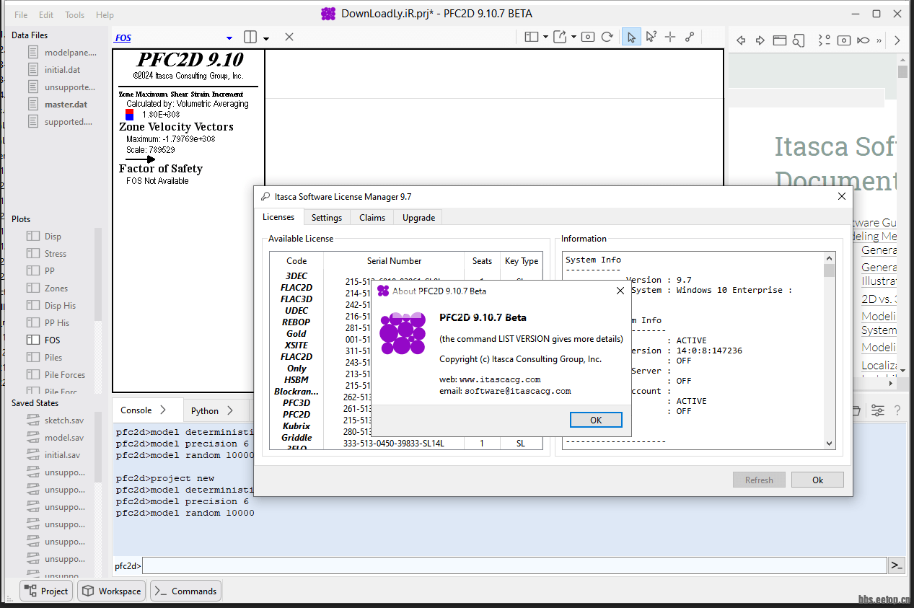Select the arrow pointer tool in plot toolbar

click(631, 37)
